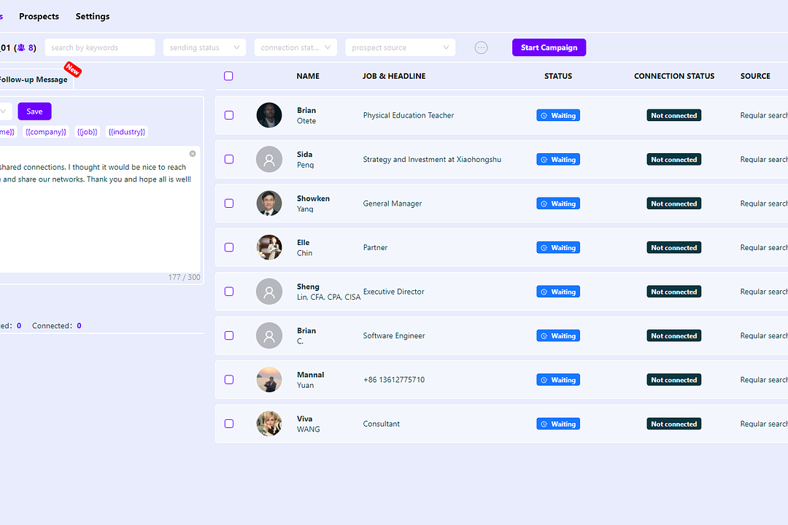Open the ellipsis options icon beside Start Campaign
The image size is (788, 525).
click(x=481, y=47)
